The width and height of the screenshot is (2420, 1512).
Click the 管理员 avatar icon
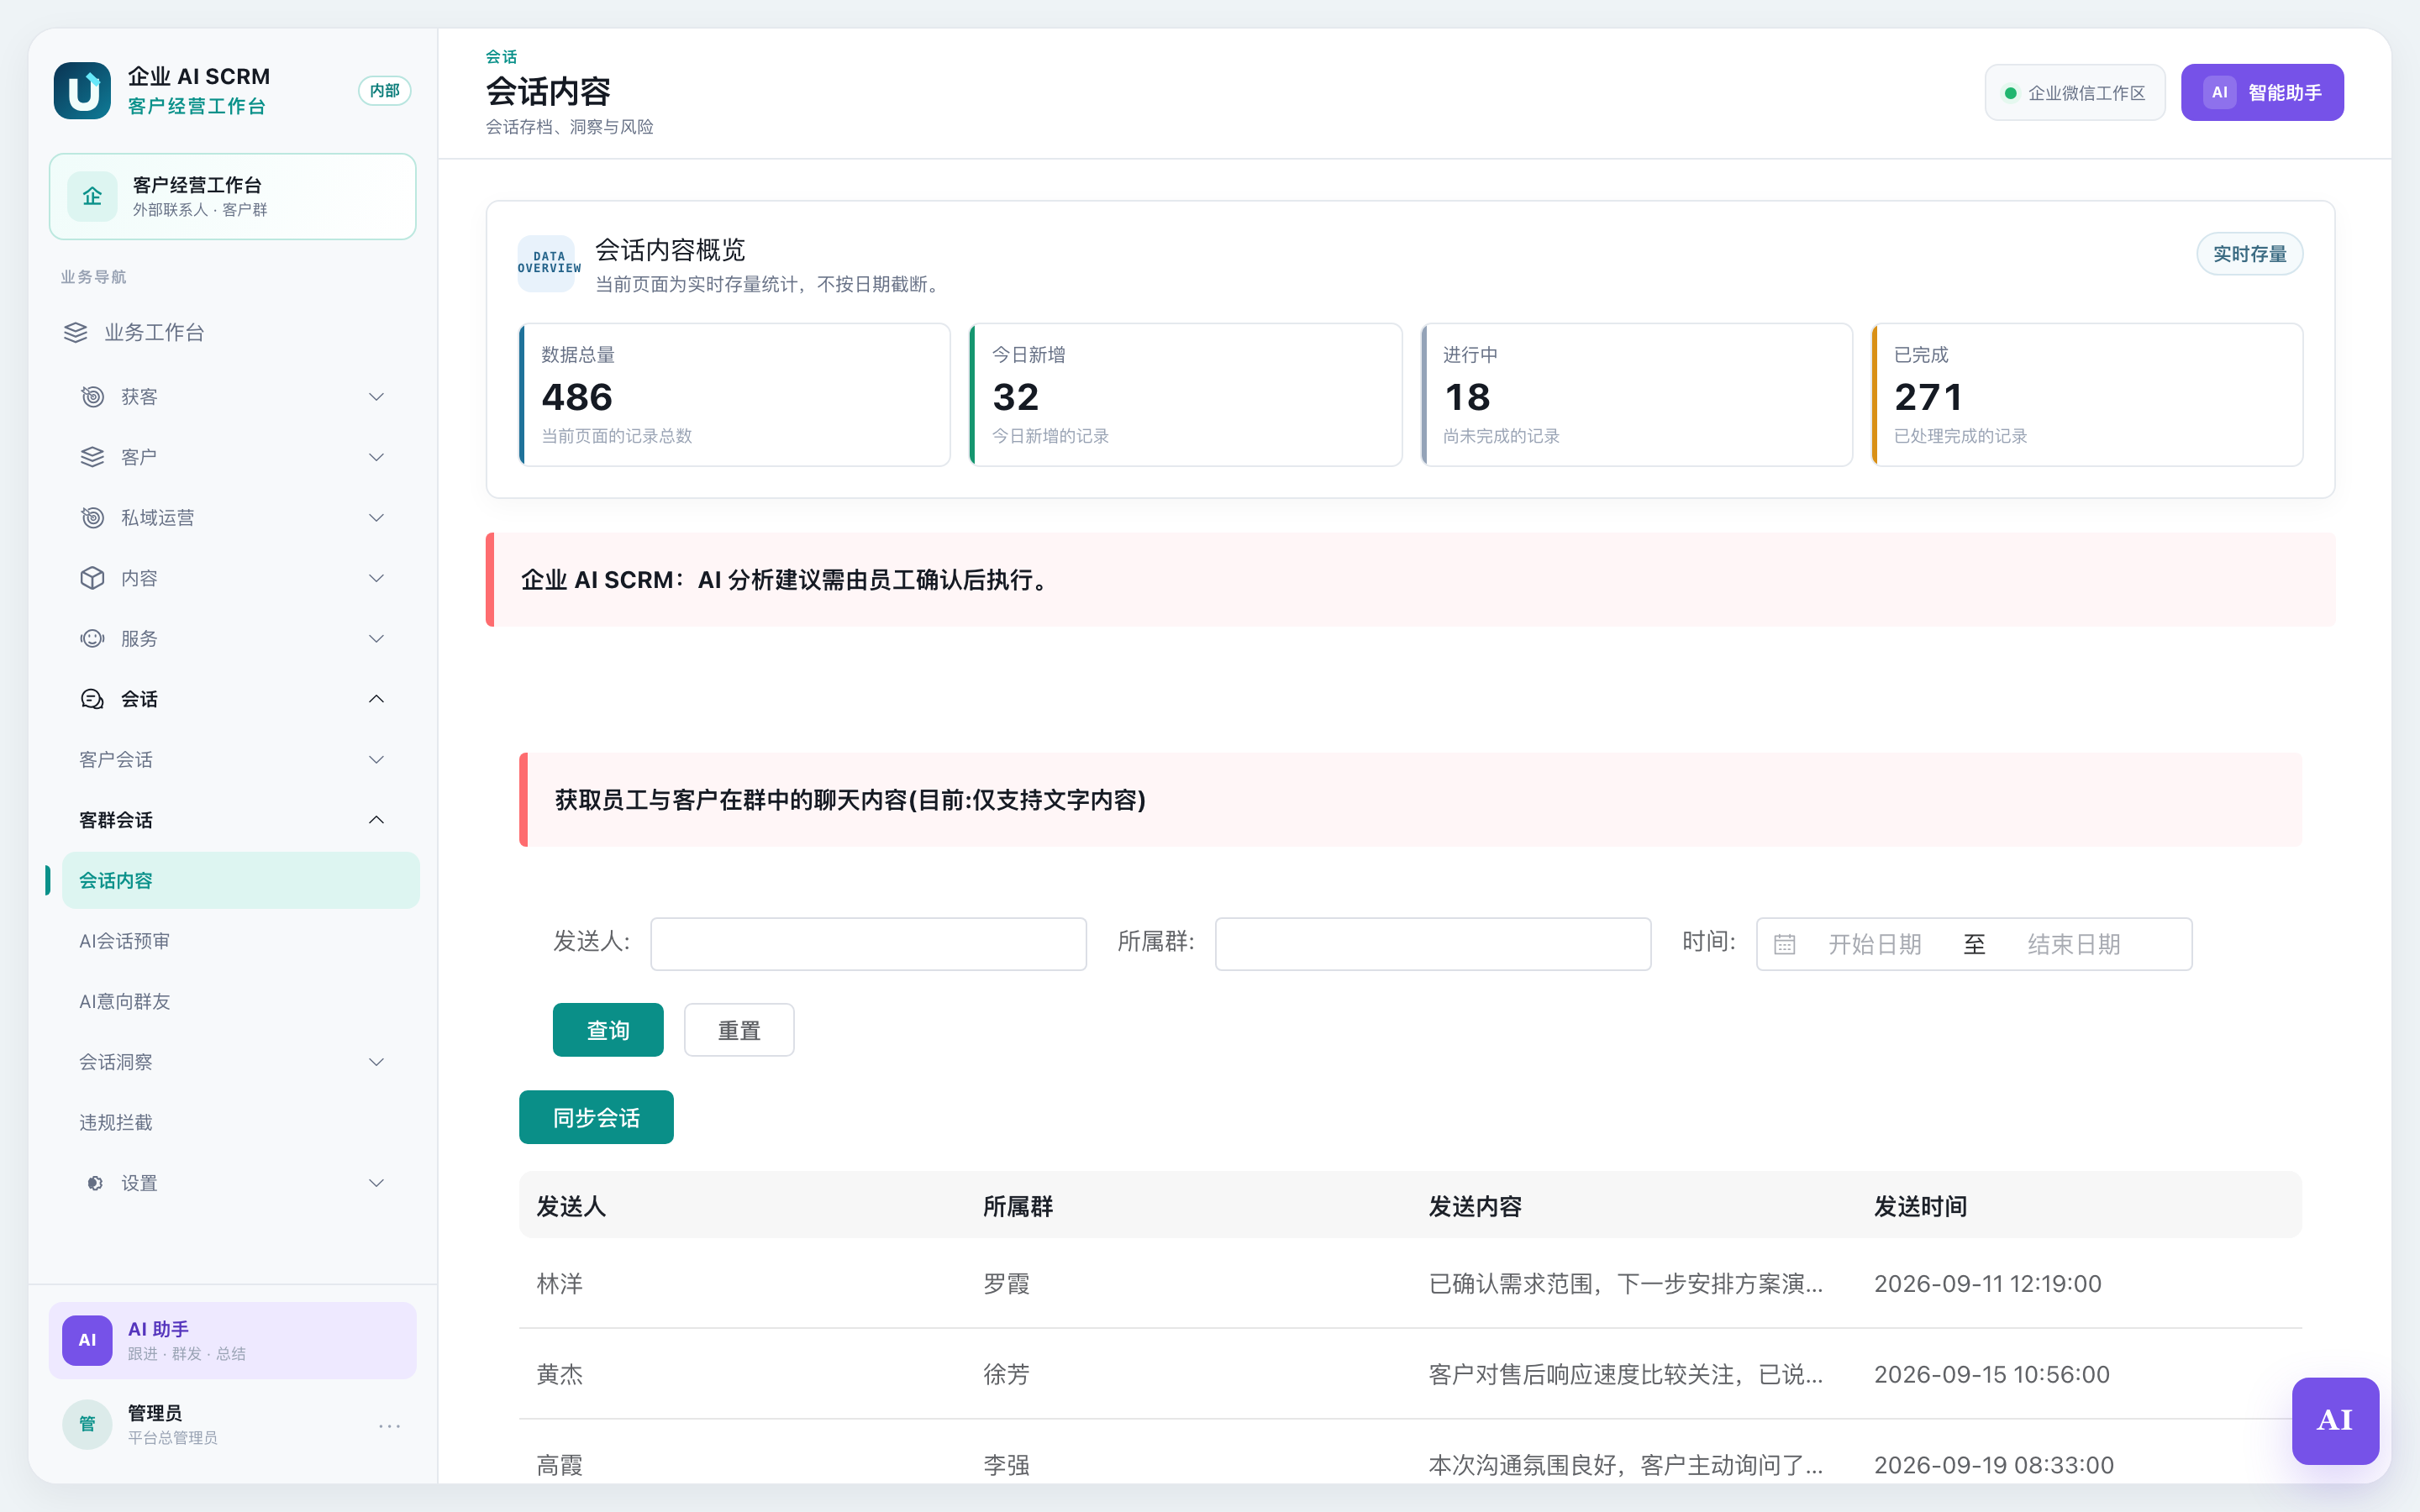pos(87,1424)
